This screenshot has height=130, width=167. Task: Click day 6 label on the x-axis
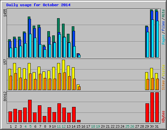[x=35, y=126]
